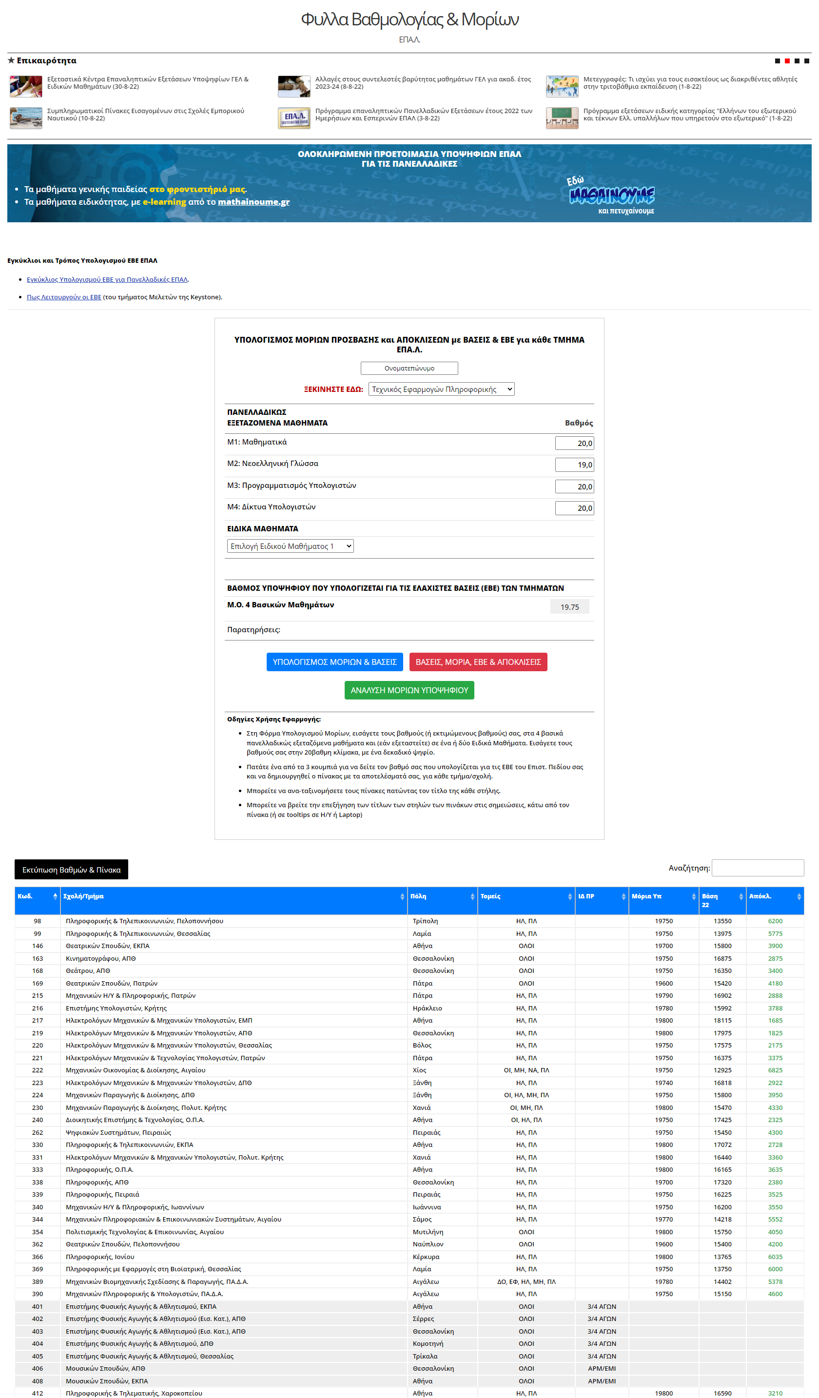
Task: Click the Μ.Ο. 4 Βασικών Μαθημάτων value 19.75
Action: coord(569,607)
